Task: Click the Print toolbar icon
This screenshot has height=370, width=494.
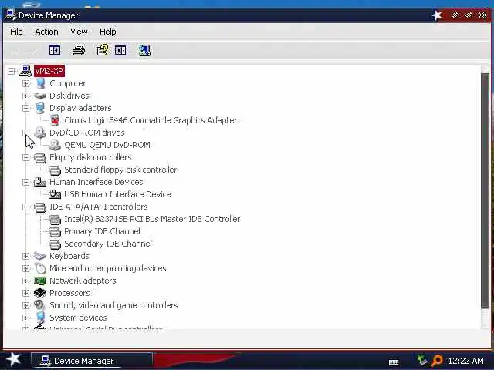Action: (79, 50)
